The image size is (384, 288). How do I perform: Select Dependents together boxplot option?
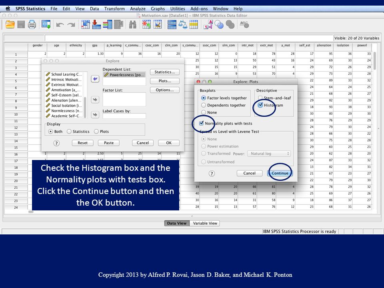click(223, 105)
